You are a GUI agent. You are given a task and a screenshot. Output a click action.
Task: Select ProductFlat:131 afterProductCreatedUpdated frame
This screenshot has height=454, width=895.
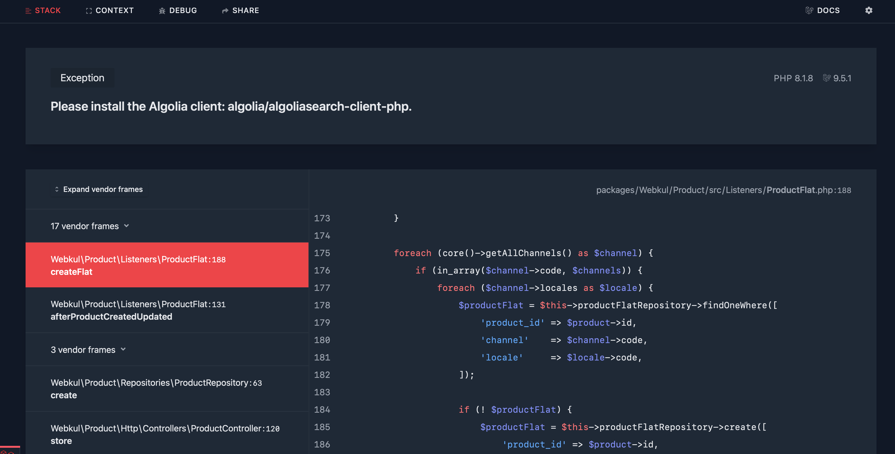point(167,310)
